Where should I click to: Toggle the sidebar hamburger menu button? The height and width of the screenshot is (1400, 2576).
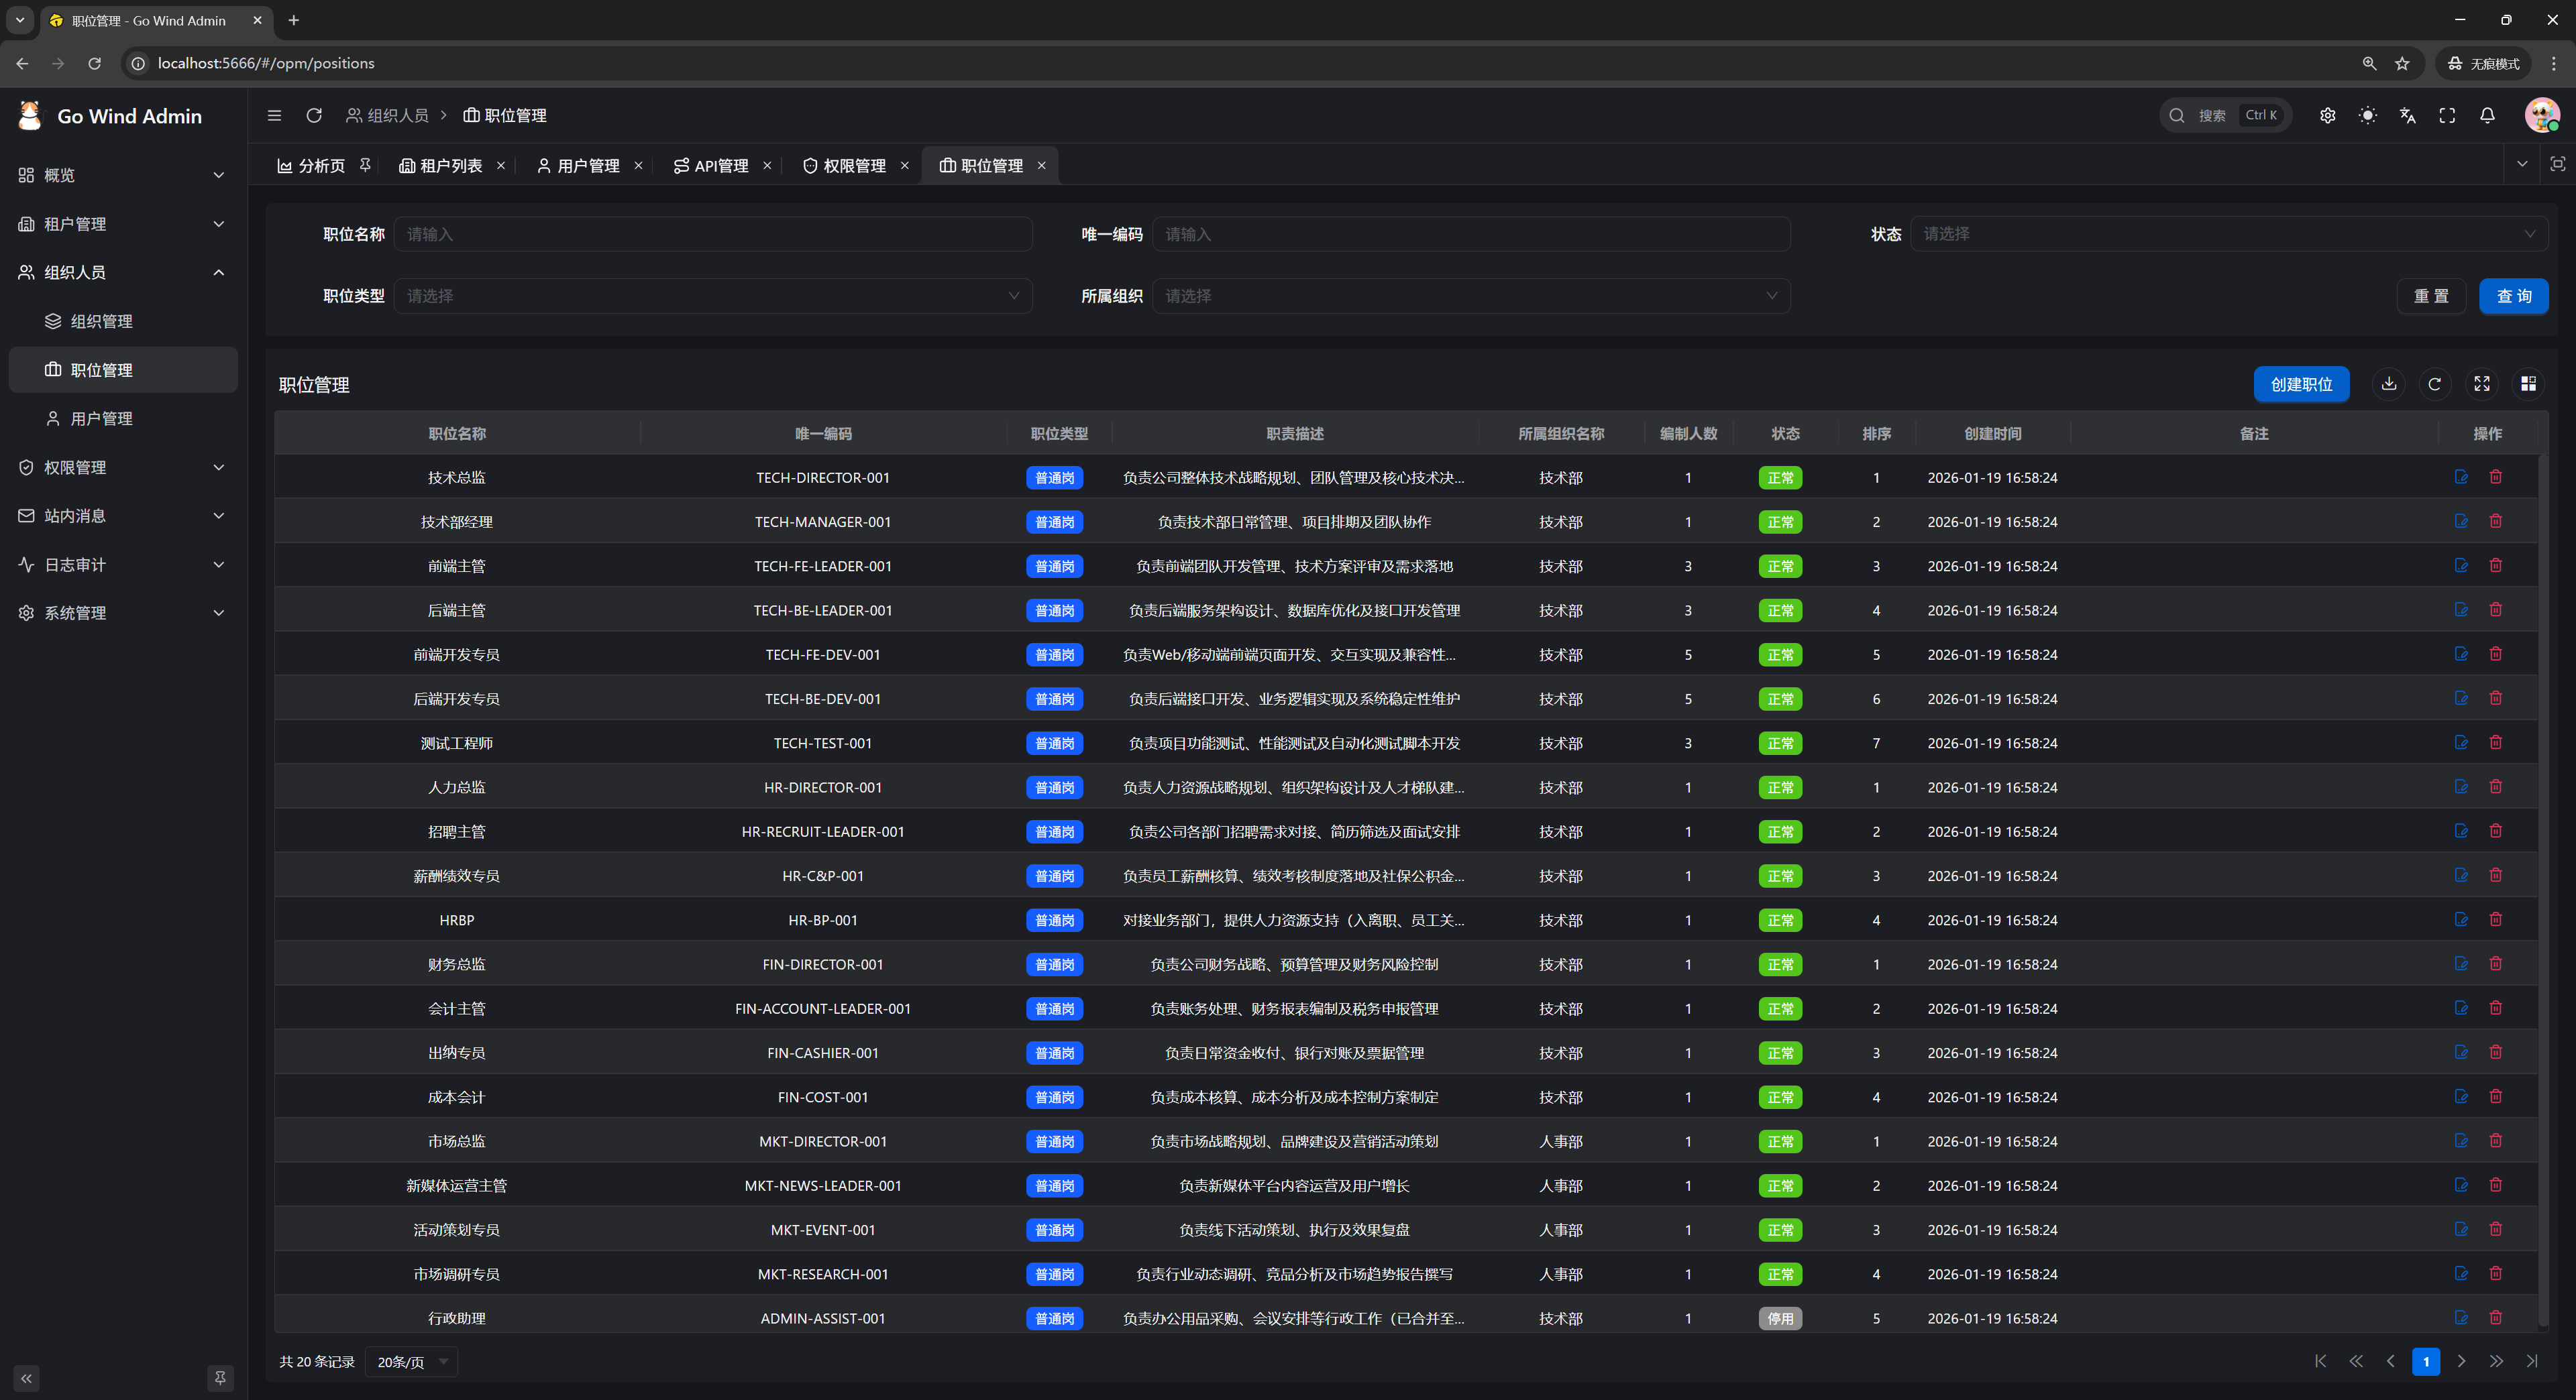274,115
